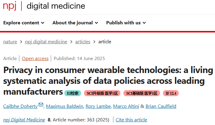
Task: Click the SCI基础版 医学1区 badge
Action: [142, 93]
